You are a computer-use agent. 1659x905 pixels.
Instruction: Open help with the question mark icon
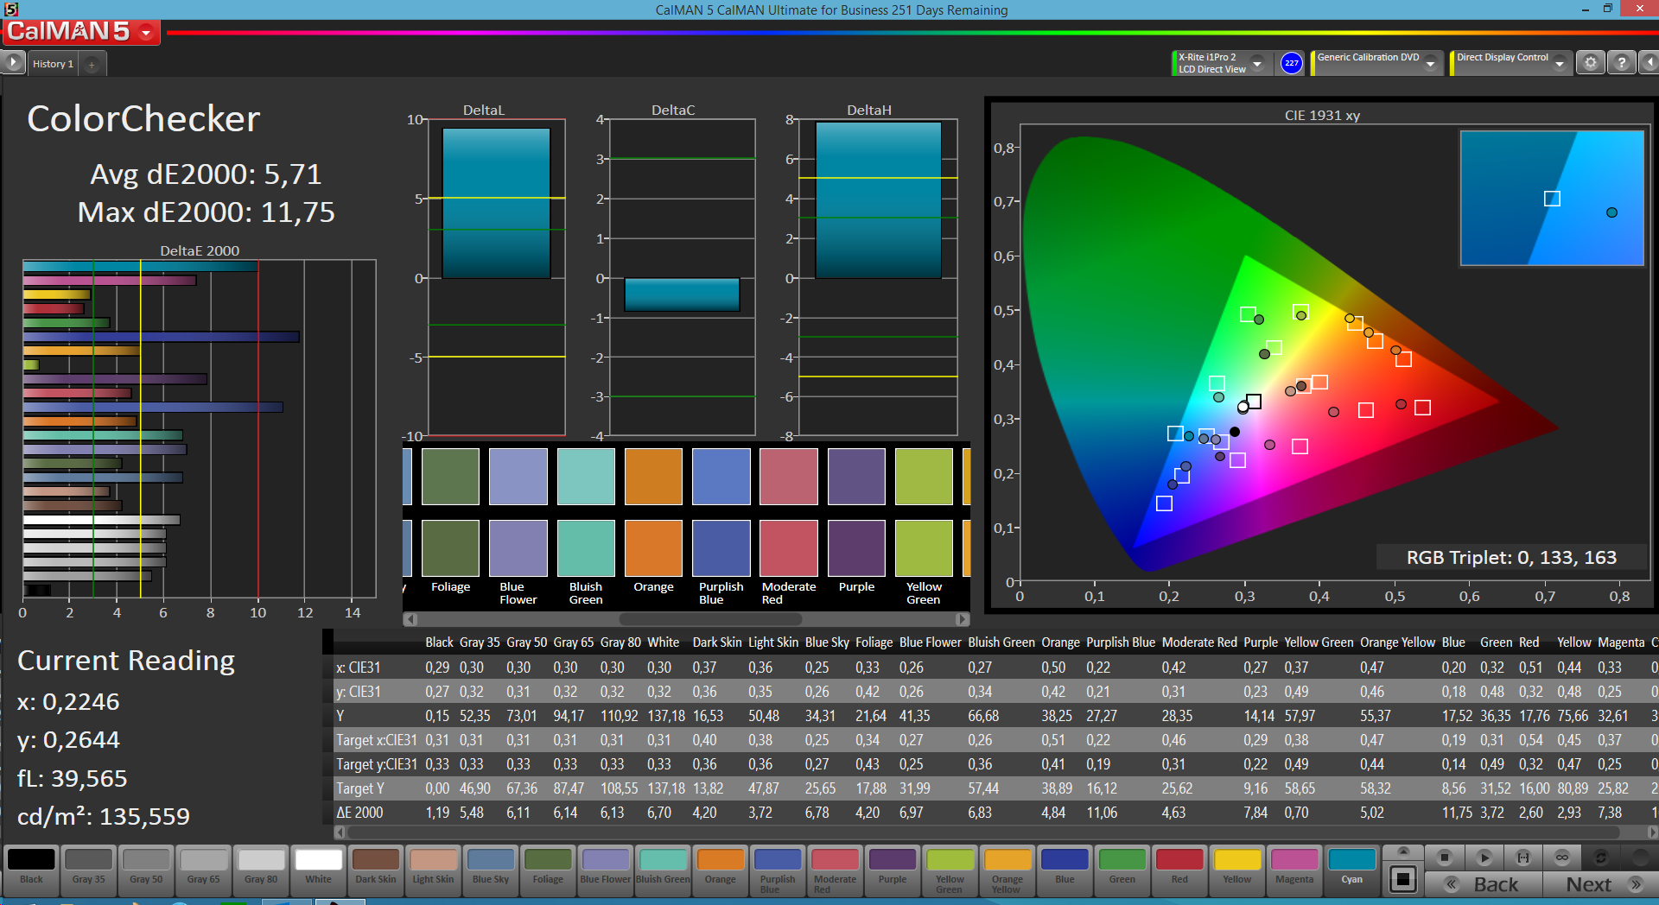(1622, 63)
